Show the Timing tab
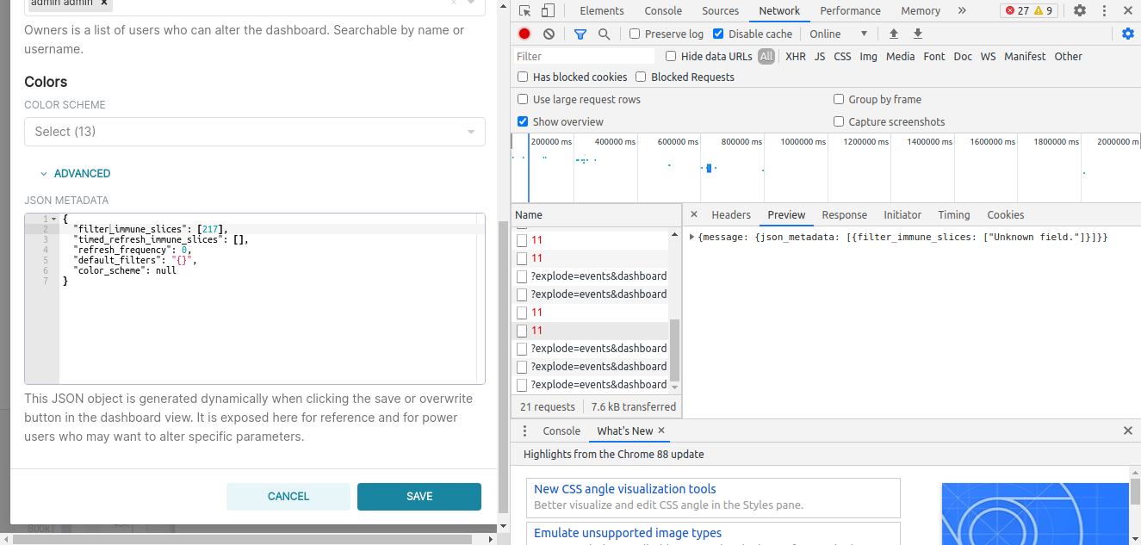The image size is (1141, 545). tap(954, 214)
